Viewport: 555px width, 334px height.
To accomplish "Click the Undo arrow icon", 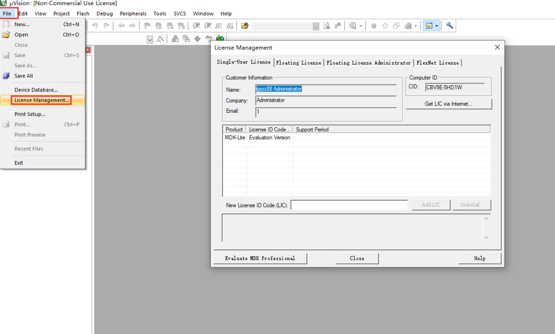I will (x=95, y=26).
